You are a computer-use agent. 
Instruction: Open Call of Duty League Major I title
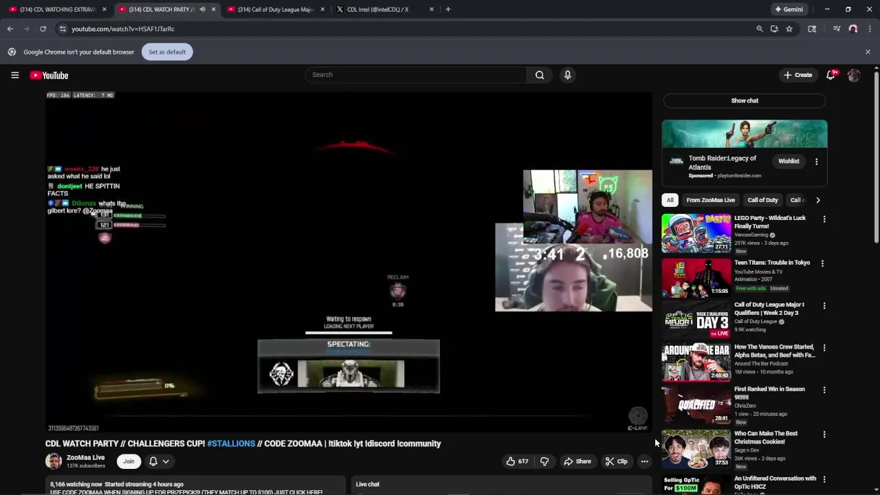click(x=769, y=309)
